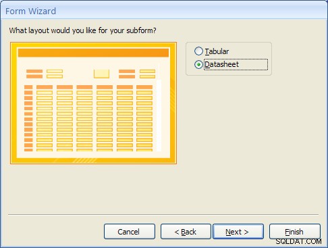Click the SQLDAT.COM watermark
Image resolution: width=328 pixels, height=248 pixels.
click(x=298, y=242)
